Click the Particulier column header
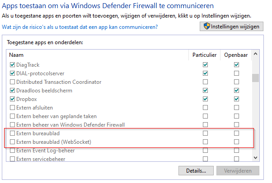Image resolution: width=272 pixels, height=183 pixels. [204, 55]
